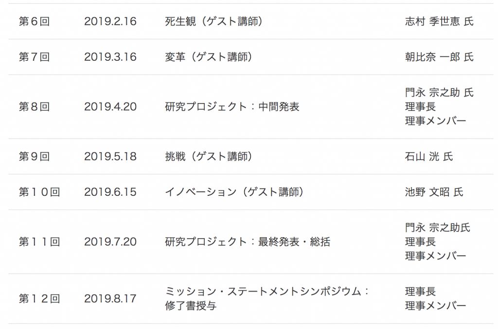Click the 変革（ゲスト講師） topic text
498x329 pixels.
pos(209,57)
